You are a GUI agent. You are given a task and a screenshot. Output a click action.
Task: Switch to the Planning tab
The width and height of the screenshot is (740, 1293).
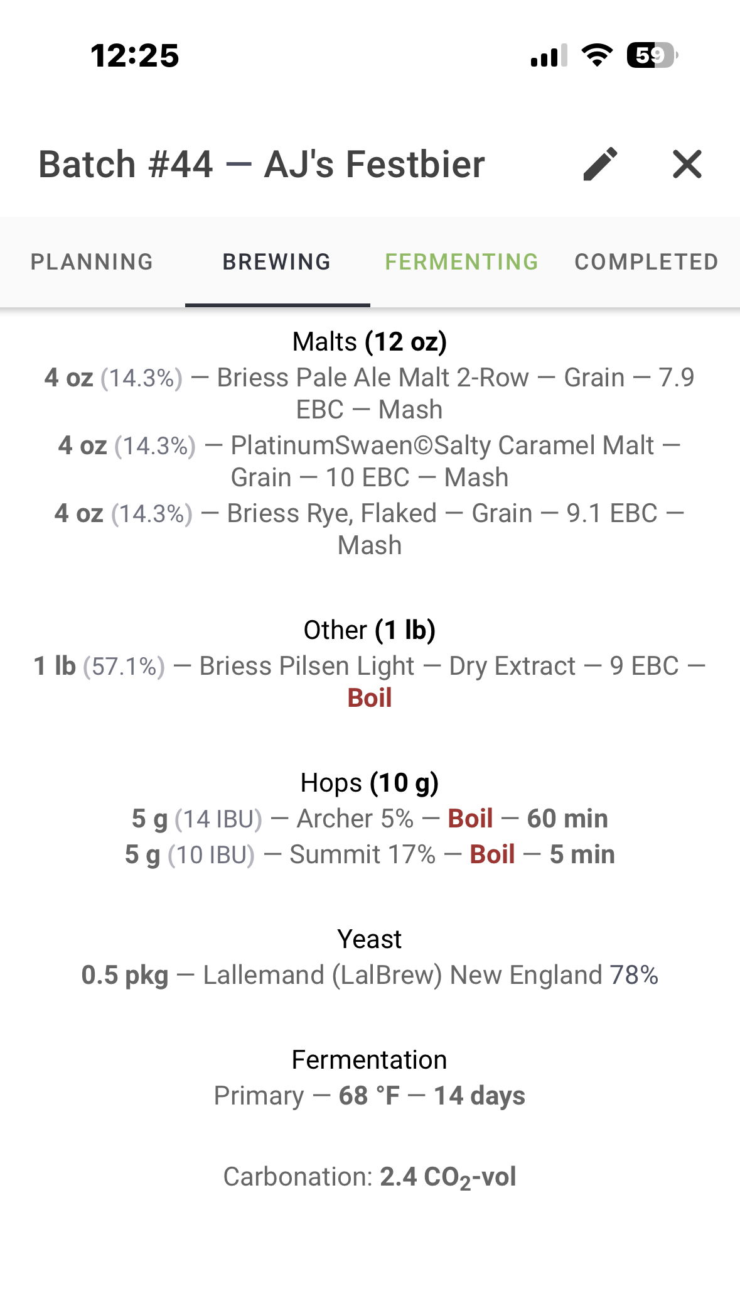point(92,262)
